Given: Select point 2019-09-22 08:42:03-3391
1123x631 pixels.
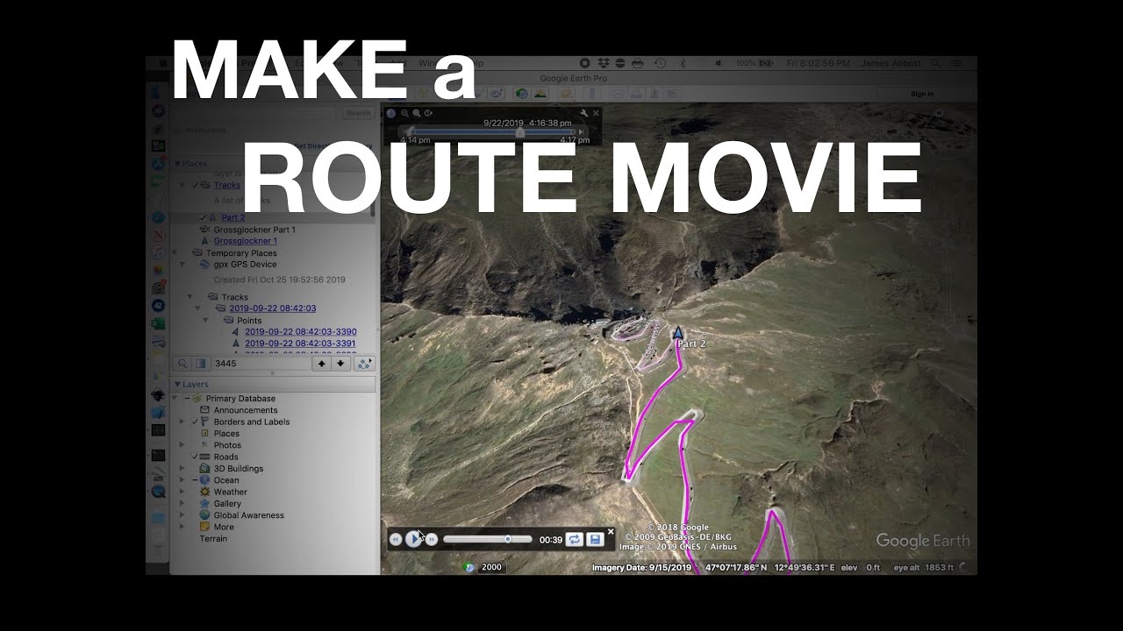Looking at the screenshot, I should click(301, 344).
